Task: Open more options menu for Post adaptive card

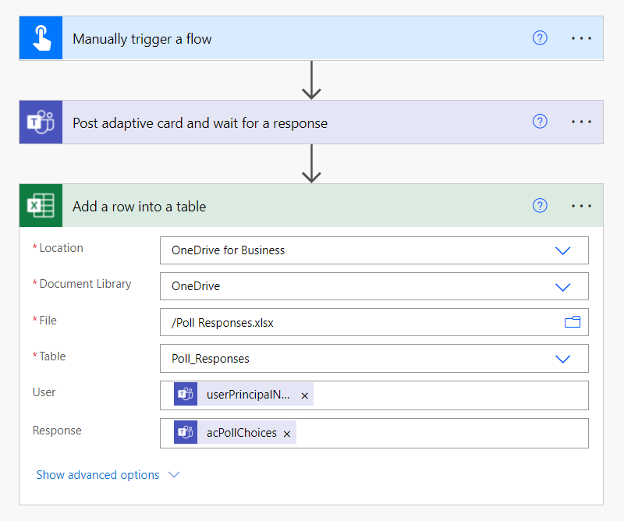Action: tap(581, 122)
